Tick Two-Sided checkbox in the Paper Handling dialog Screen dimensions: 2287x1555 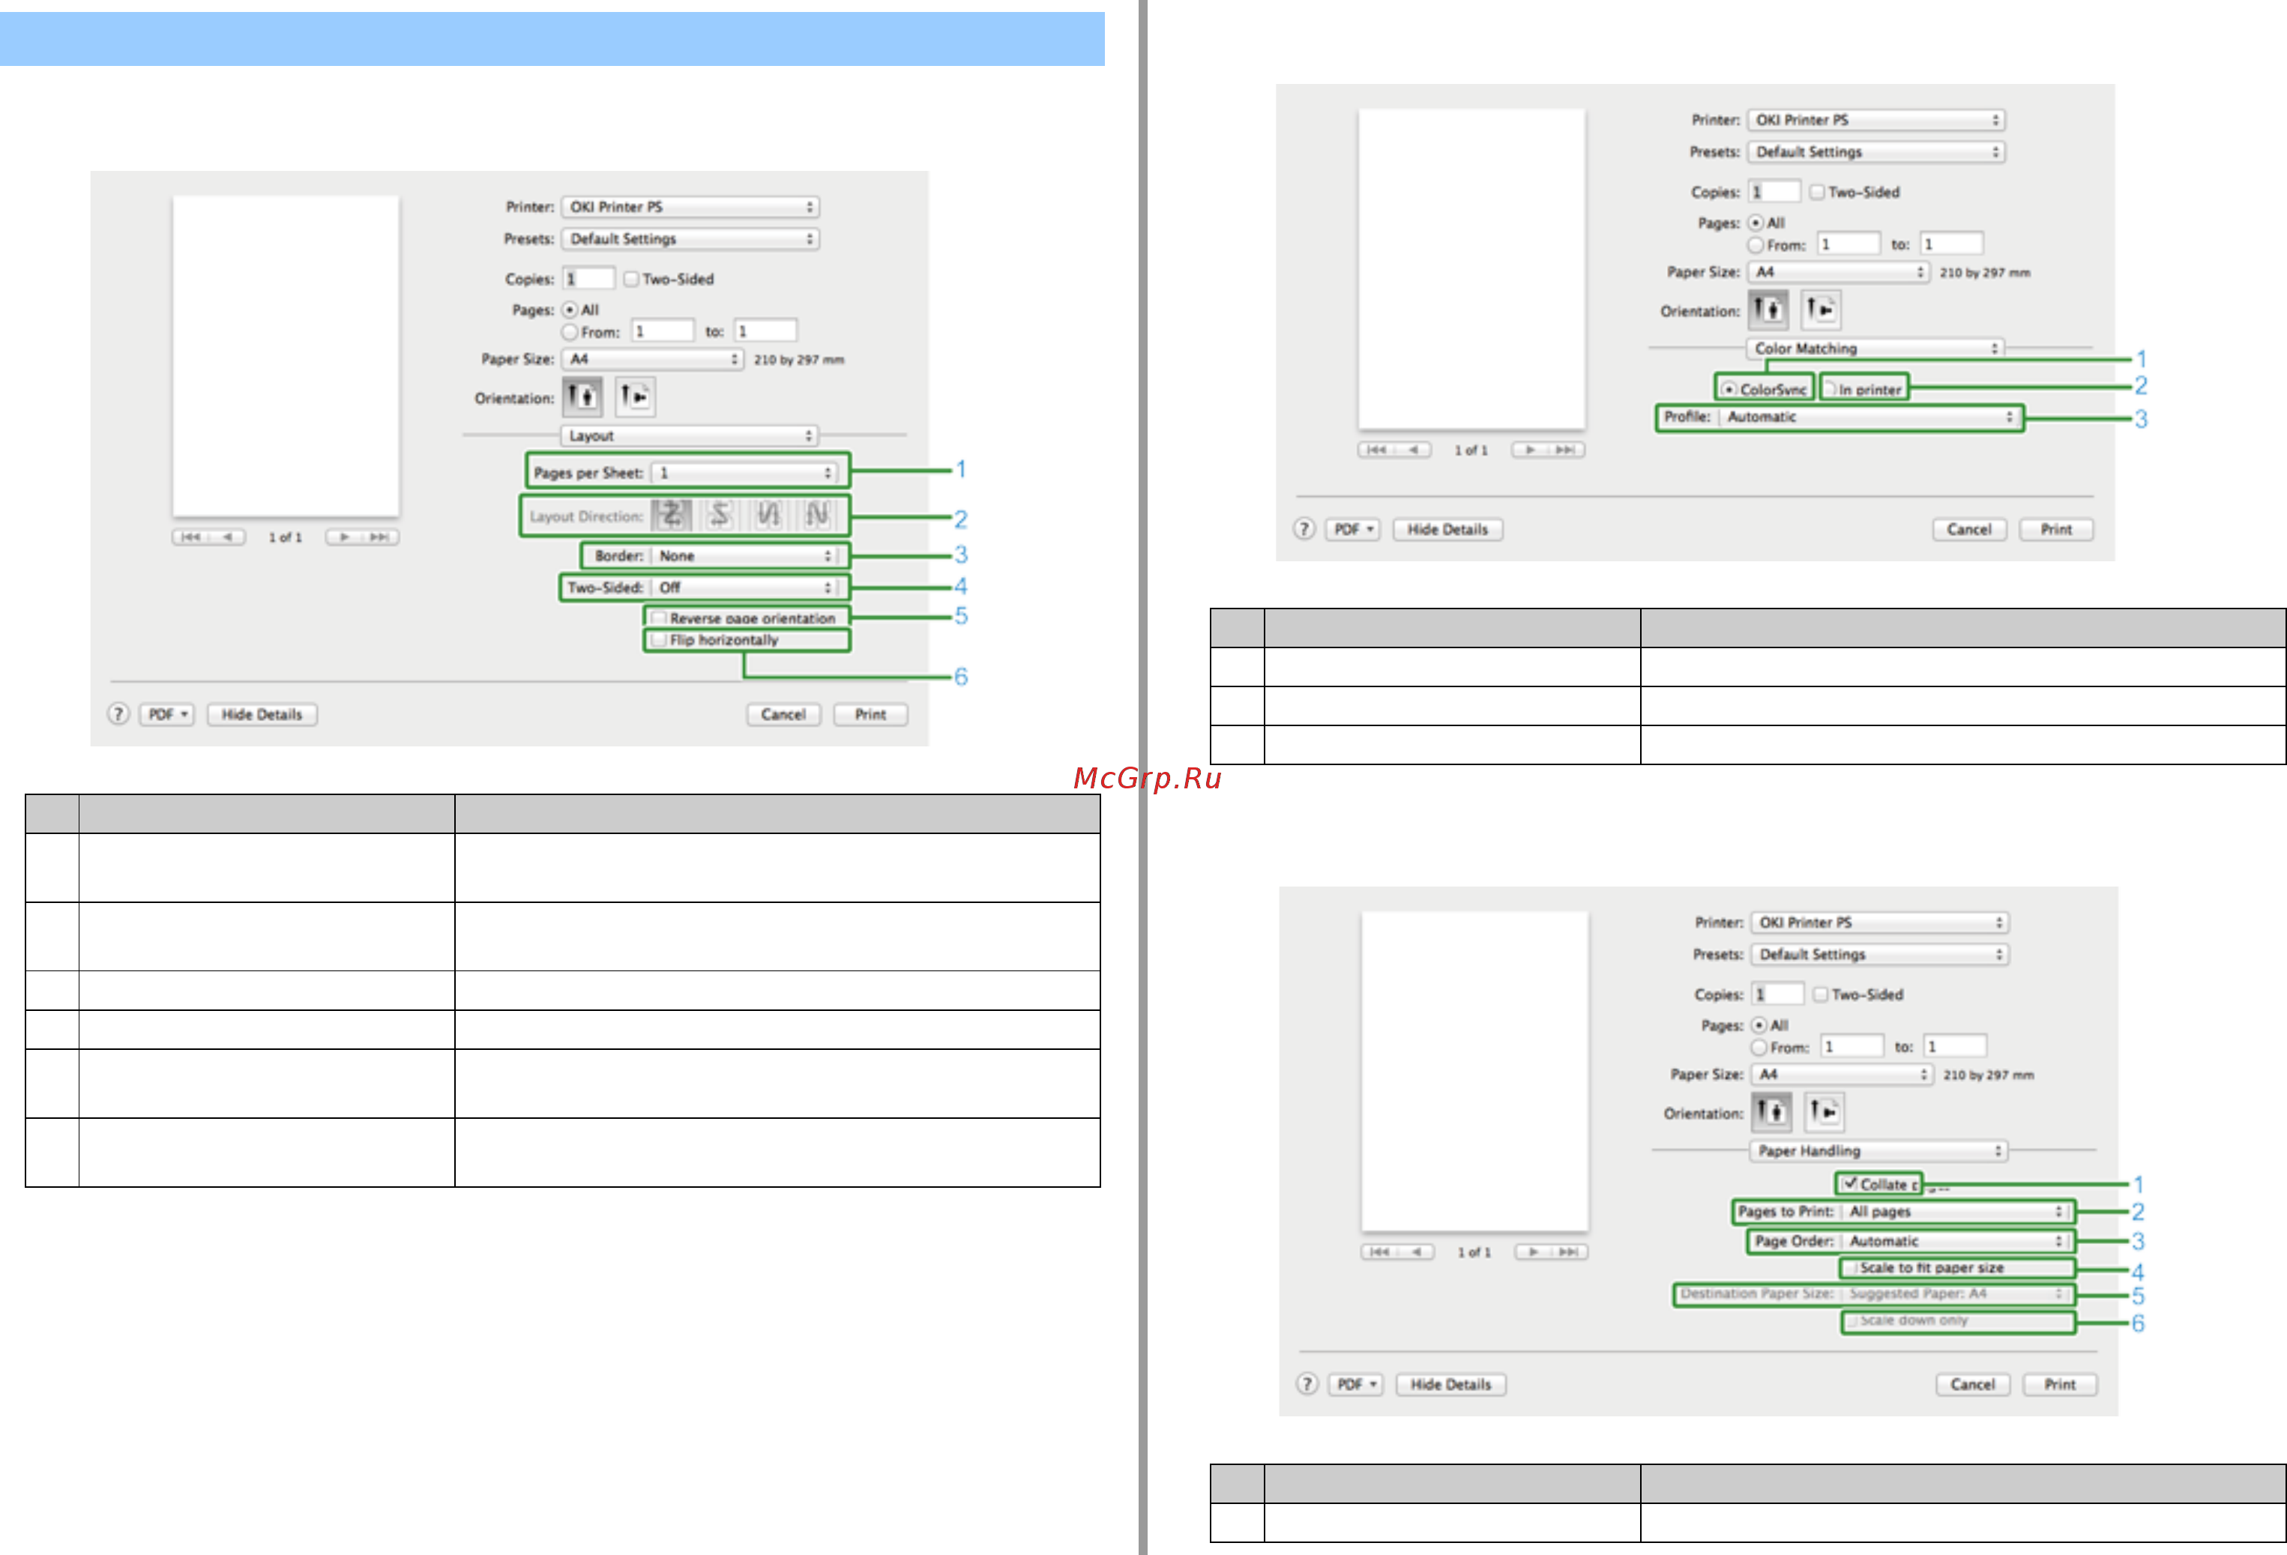pyautogui.click(x=1821, y=994)
